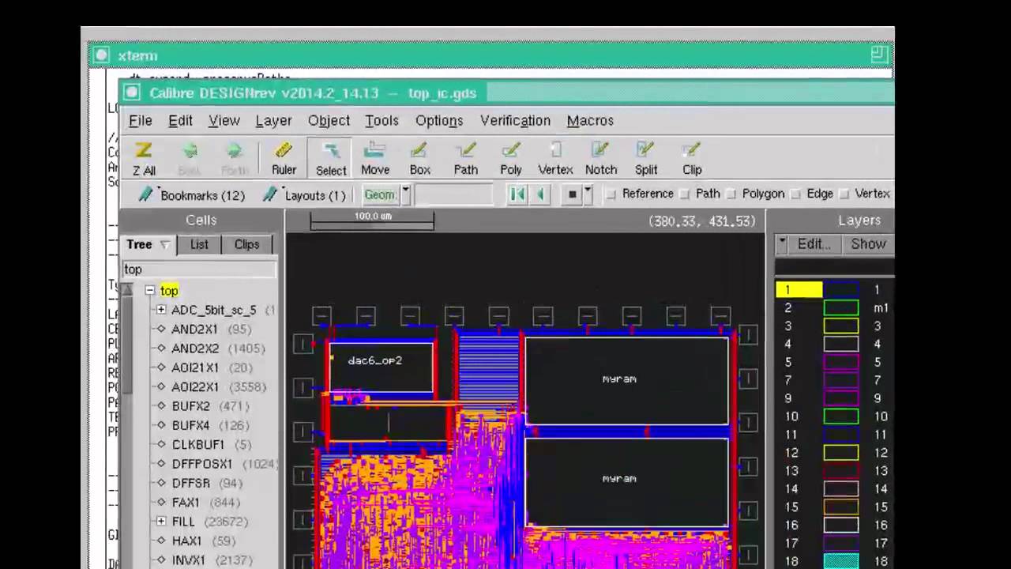The height and width of the screenshot is (569, 1011).
Task: Open the File menu
Action: [x=140, y=120]
